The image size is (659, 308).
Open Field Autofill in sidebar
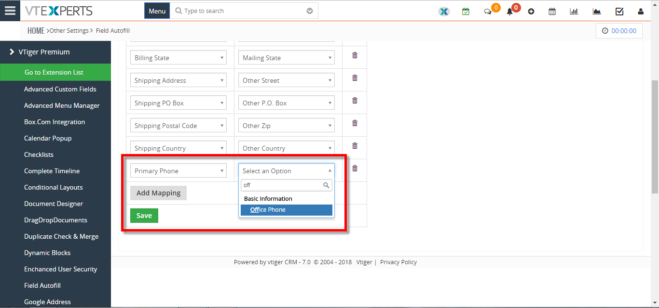click(x=42, y=285)
